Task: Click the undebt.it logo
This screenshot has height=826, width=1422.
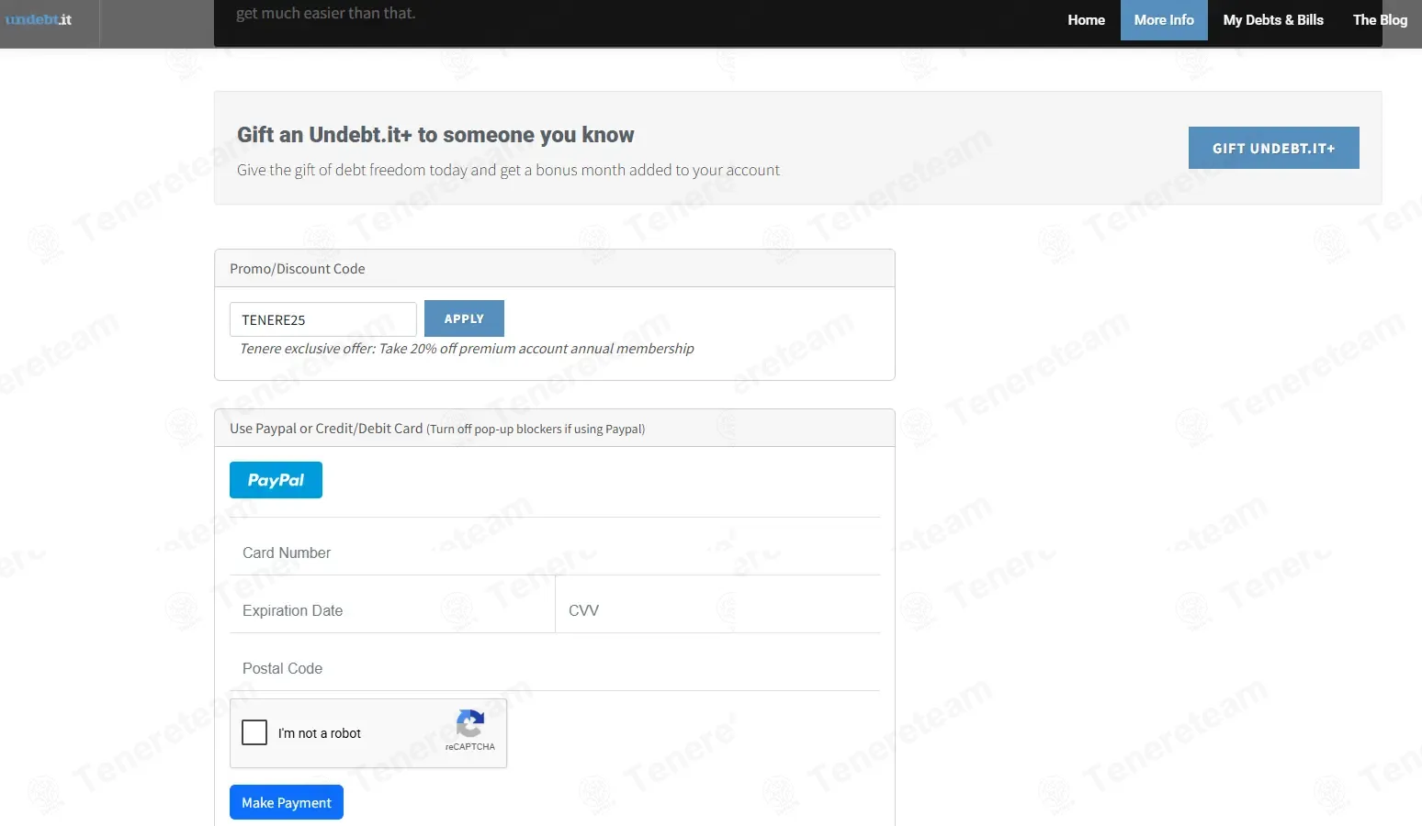Action: pos(39,19)
